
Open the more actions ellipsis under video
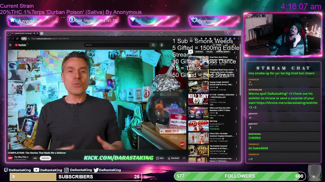coord(184,158)
